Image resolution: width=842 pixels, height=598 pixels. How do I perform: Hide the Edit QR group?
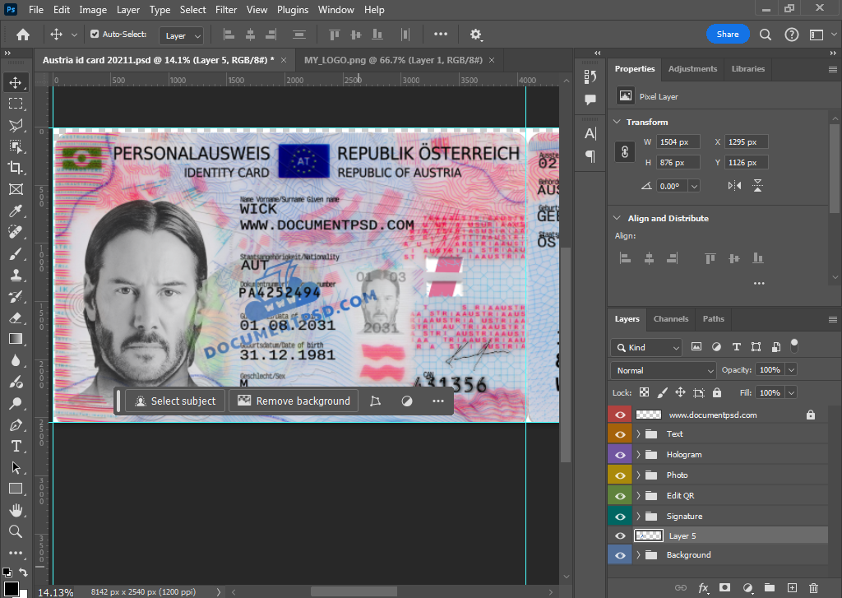[620, 495]
